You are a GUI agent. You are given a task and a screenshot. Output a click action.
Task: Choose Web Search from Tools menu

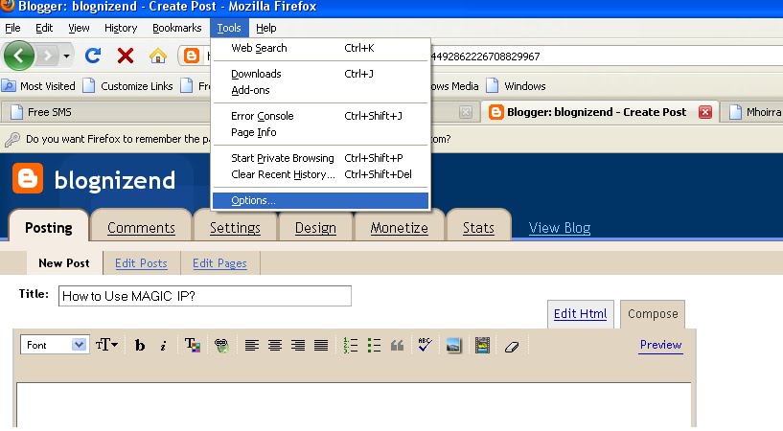tap(320, 48)
